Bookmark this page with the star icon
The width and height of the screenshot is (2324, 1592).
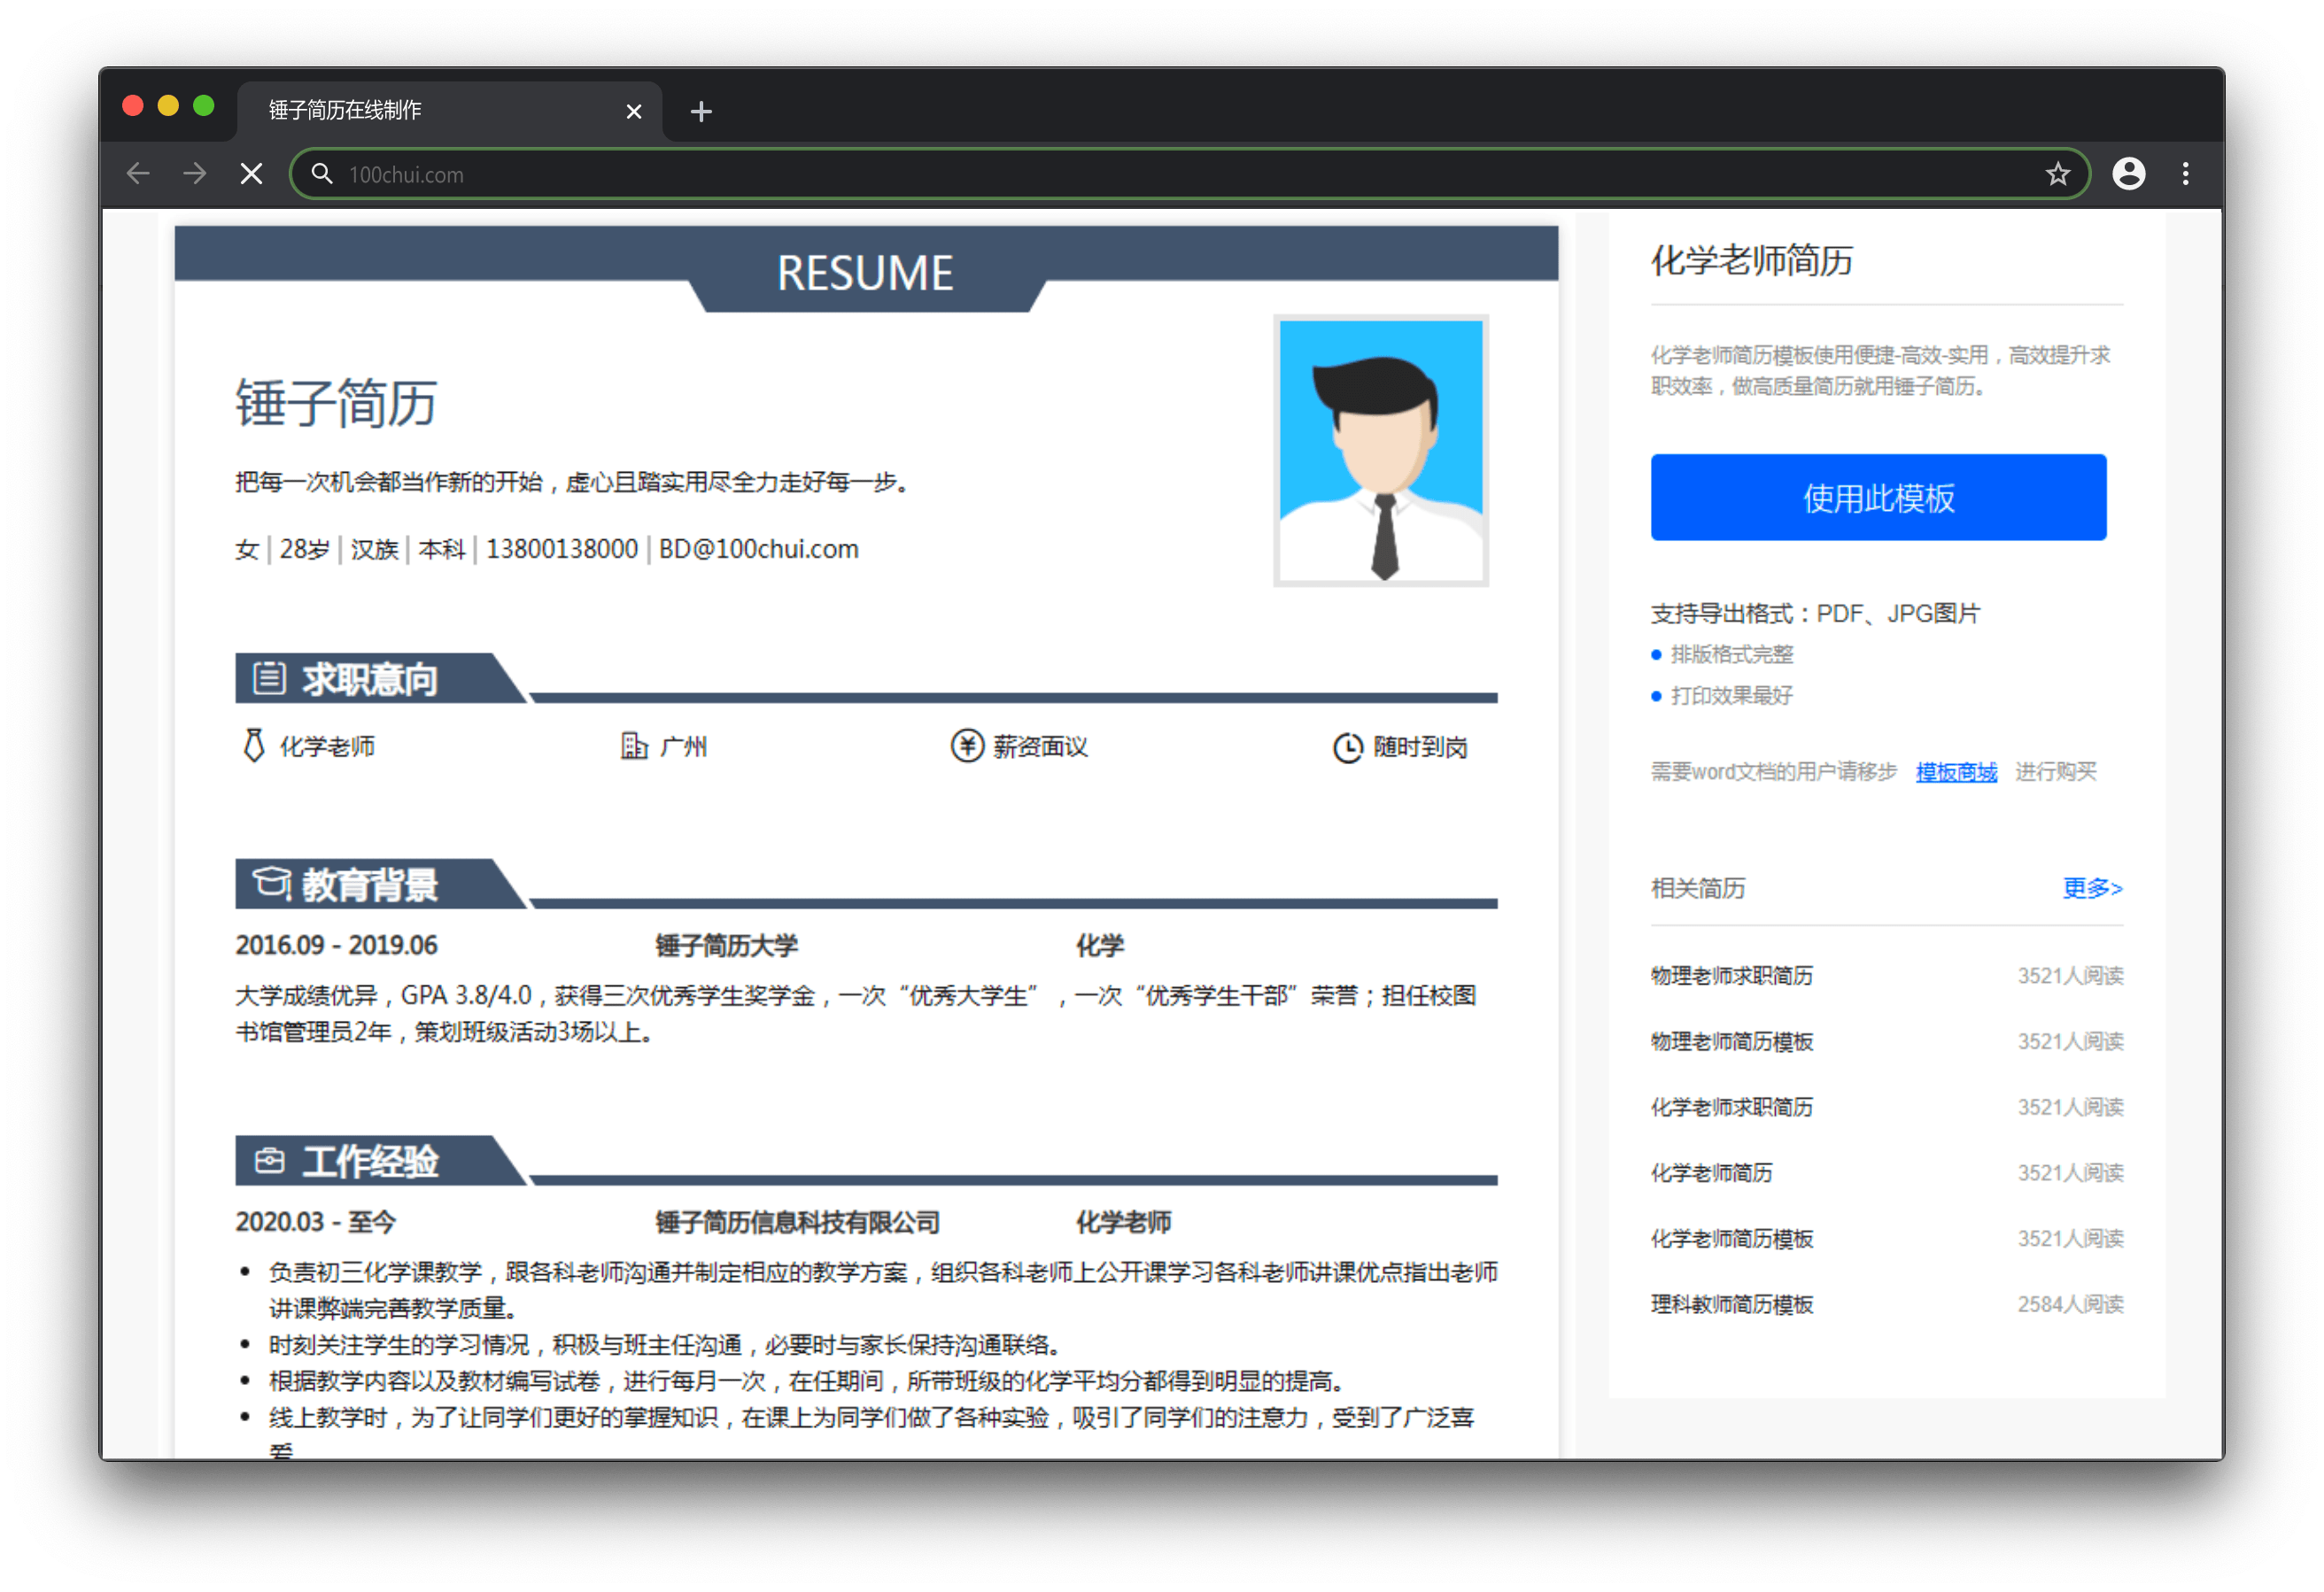(2057, 174)
